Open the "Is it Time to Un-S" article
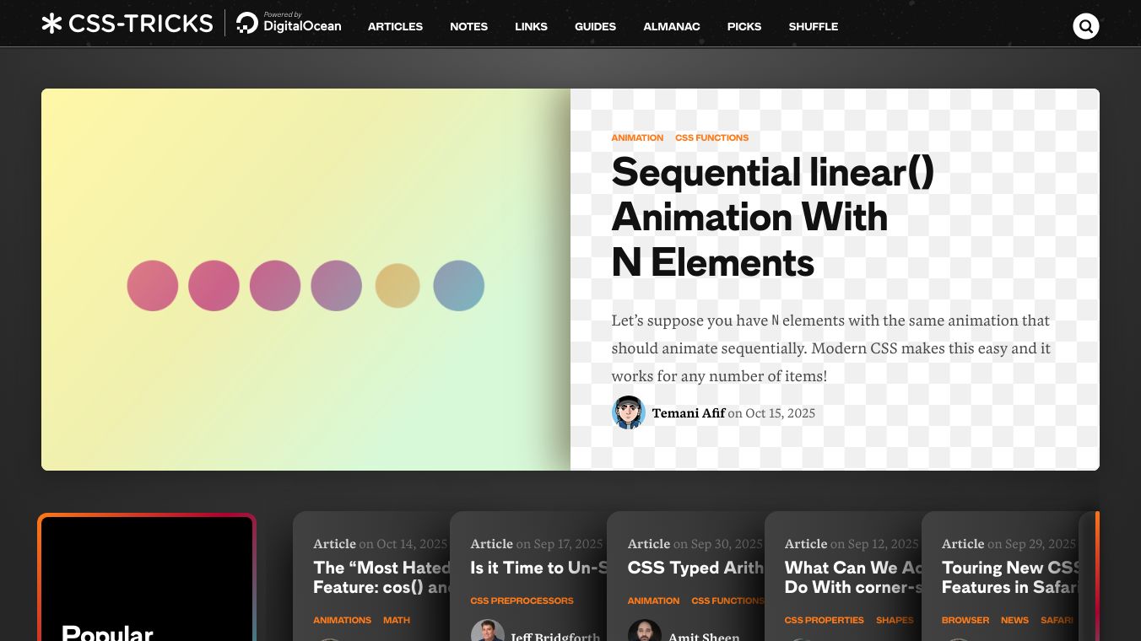Viewport: 1141px width, 641px height. (538, 568)
